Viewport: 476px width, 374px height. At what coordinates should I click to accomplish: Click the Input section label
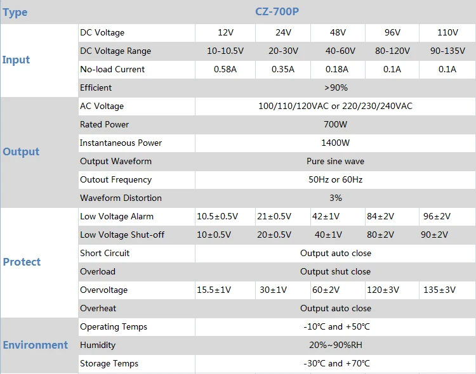[16, 60]
